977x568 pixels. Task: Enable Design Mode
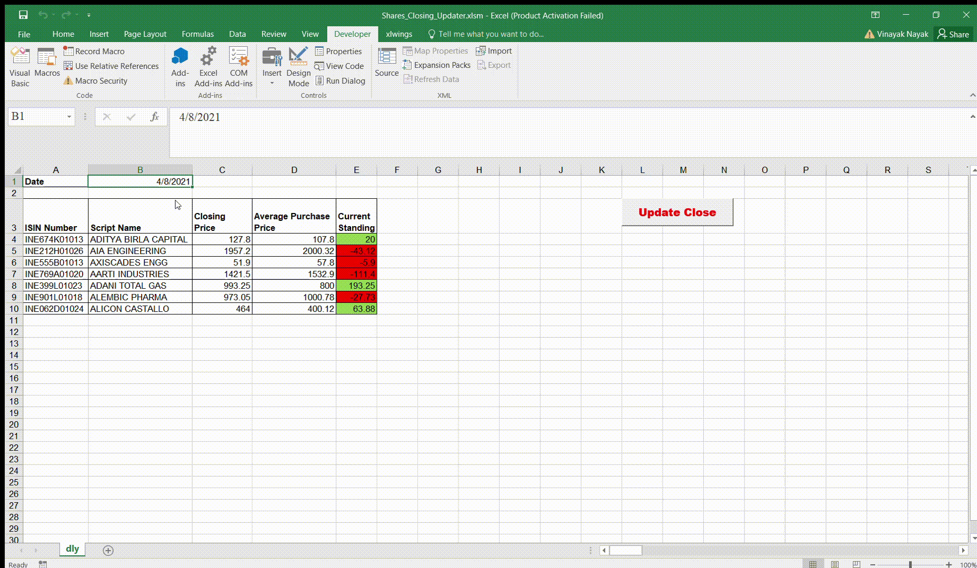[298, 65]
